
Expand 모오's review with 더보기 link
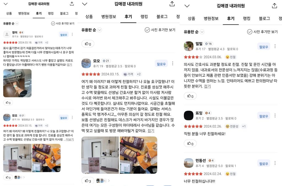(70, 139)
